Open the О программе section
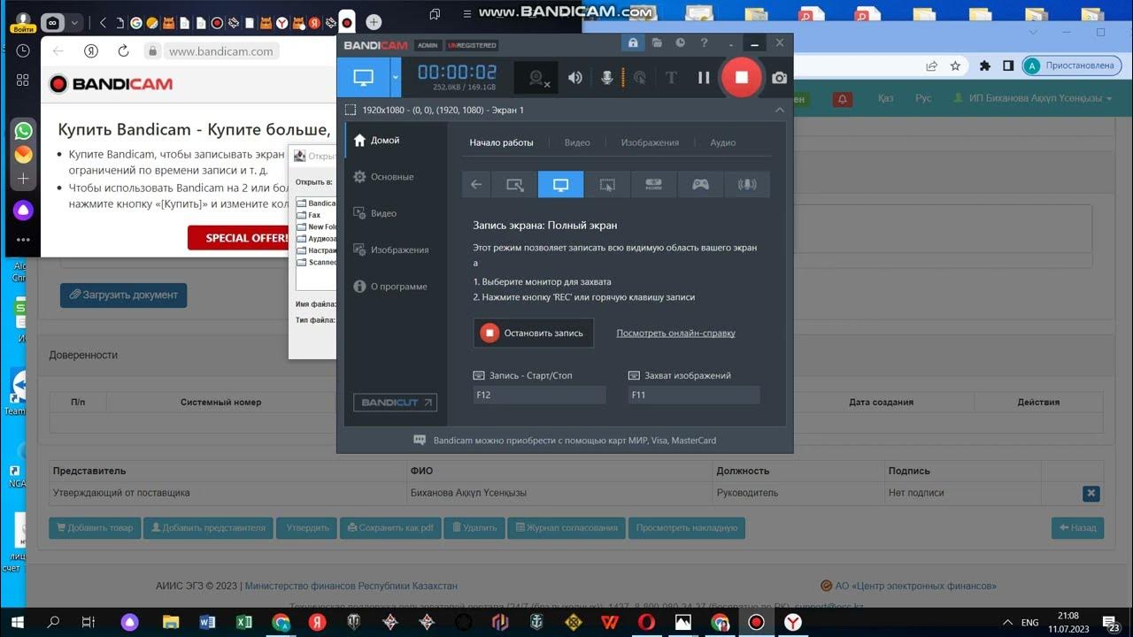 389,287
